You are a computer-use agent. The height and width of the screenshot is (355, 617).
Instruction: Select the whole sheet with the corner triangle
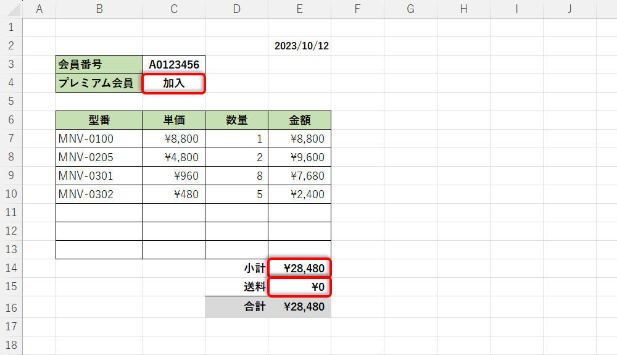[12, 9]
